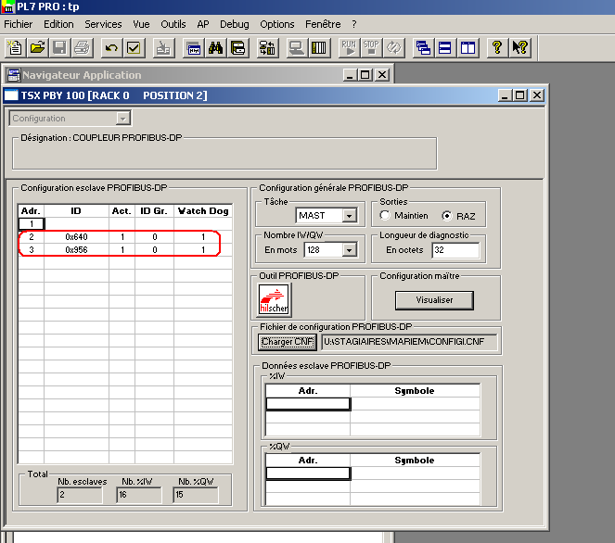This screenshot has height=543, width=615.
Task: Open the En mots 128 dropdown
Action: point(349,250)
